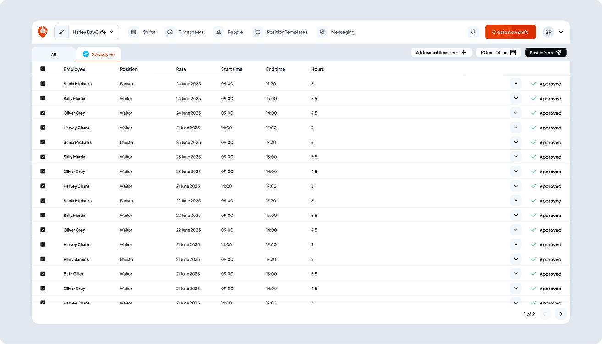Image resolution: width=602 pixels, height=344 pixels.
Task: Expand Sally Martin's 22 June 2025 row chevron
Action: tap(516, 215)
